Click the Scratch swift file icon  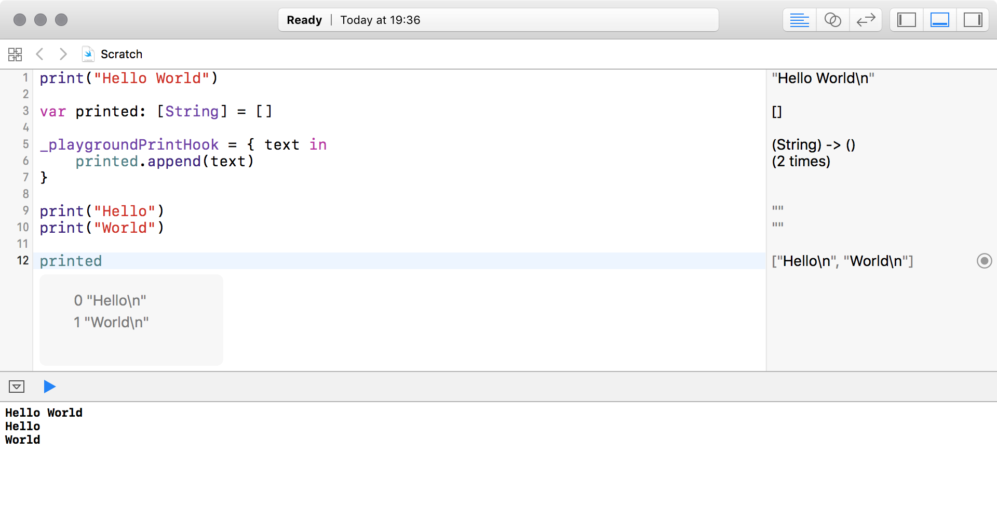coord(88,54)
